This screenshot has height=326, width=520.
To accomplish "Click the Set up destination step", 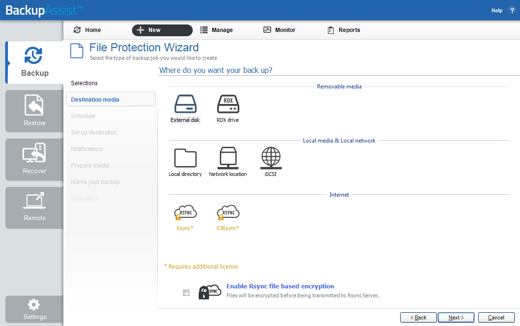I will 94,133.
